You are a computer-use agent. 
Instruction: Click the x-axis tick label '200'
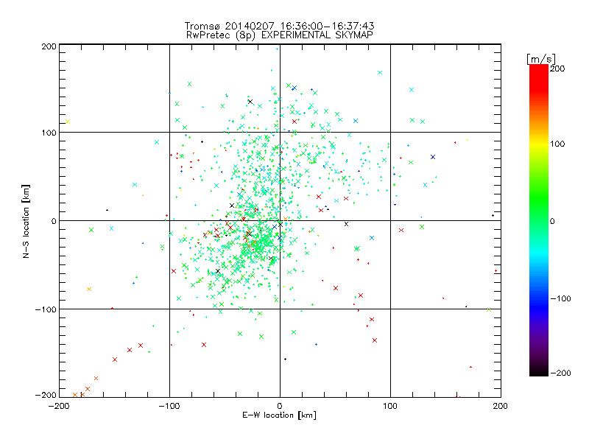pyautogui.click(x=501, y=406)
